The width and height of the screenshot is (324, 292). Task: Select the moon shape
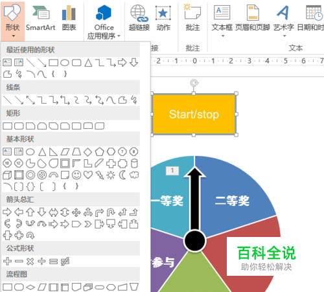[x=122, y=175]
